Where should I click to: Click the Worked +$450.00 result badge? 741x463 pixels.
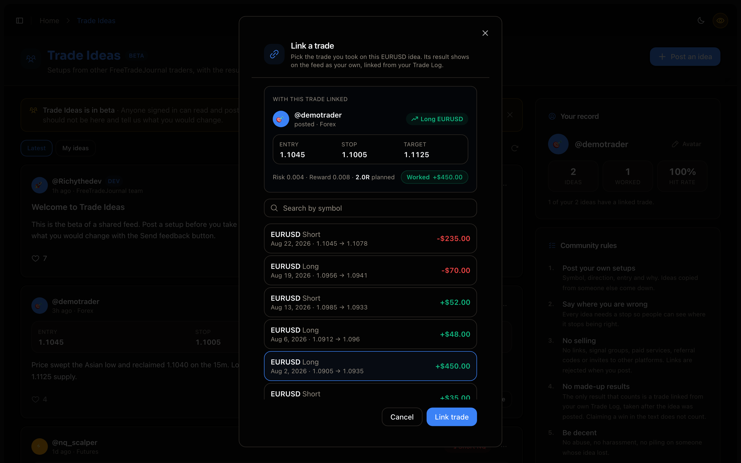(435, 177)
